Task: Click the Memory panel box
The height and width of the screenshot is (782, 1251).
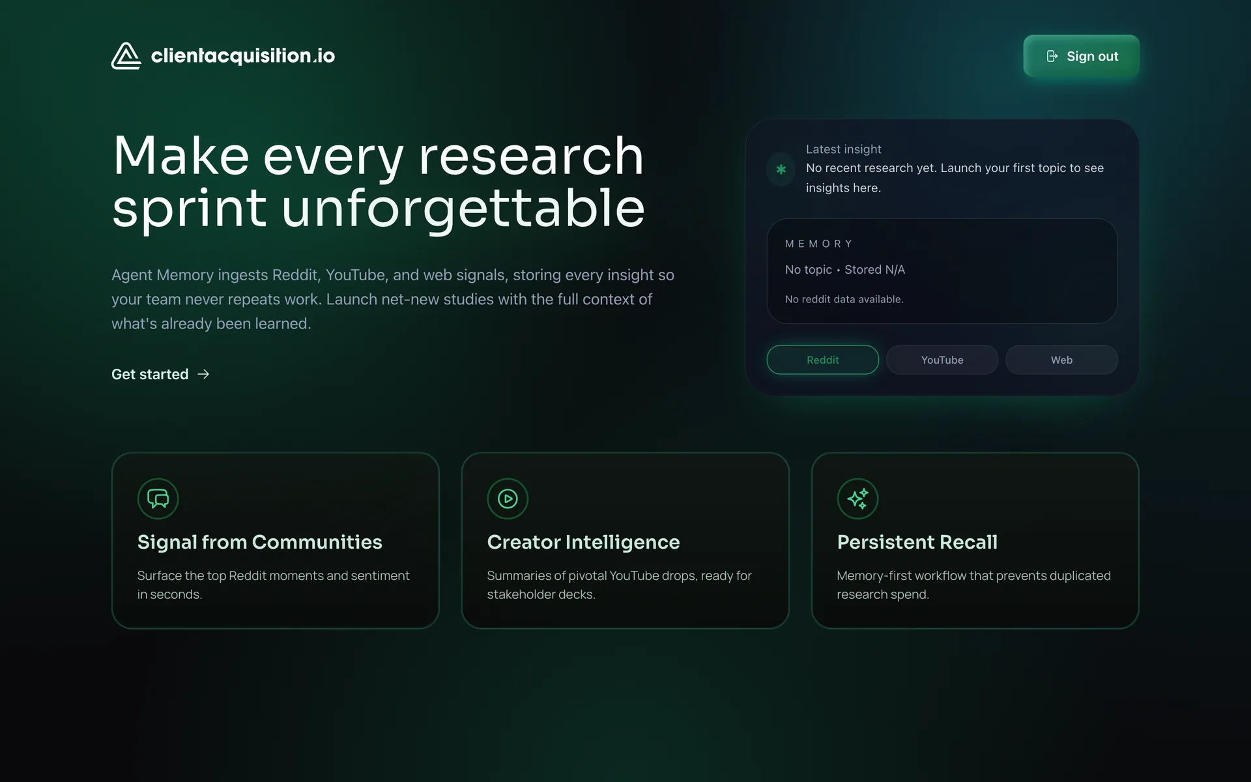Action: pos(942,271)
